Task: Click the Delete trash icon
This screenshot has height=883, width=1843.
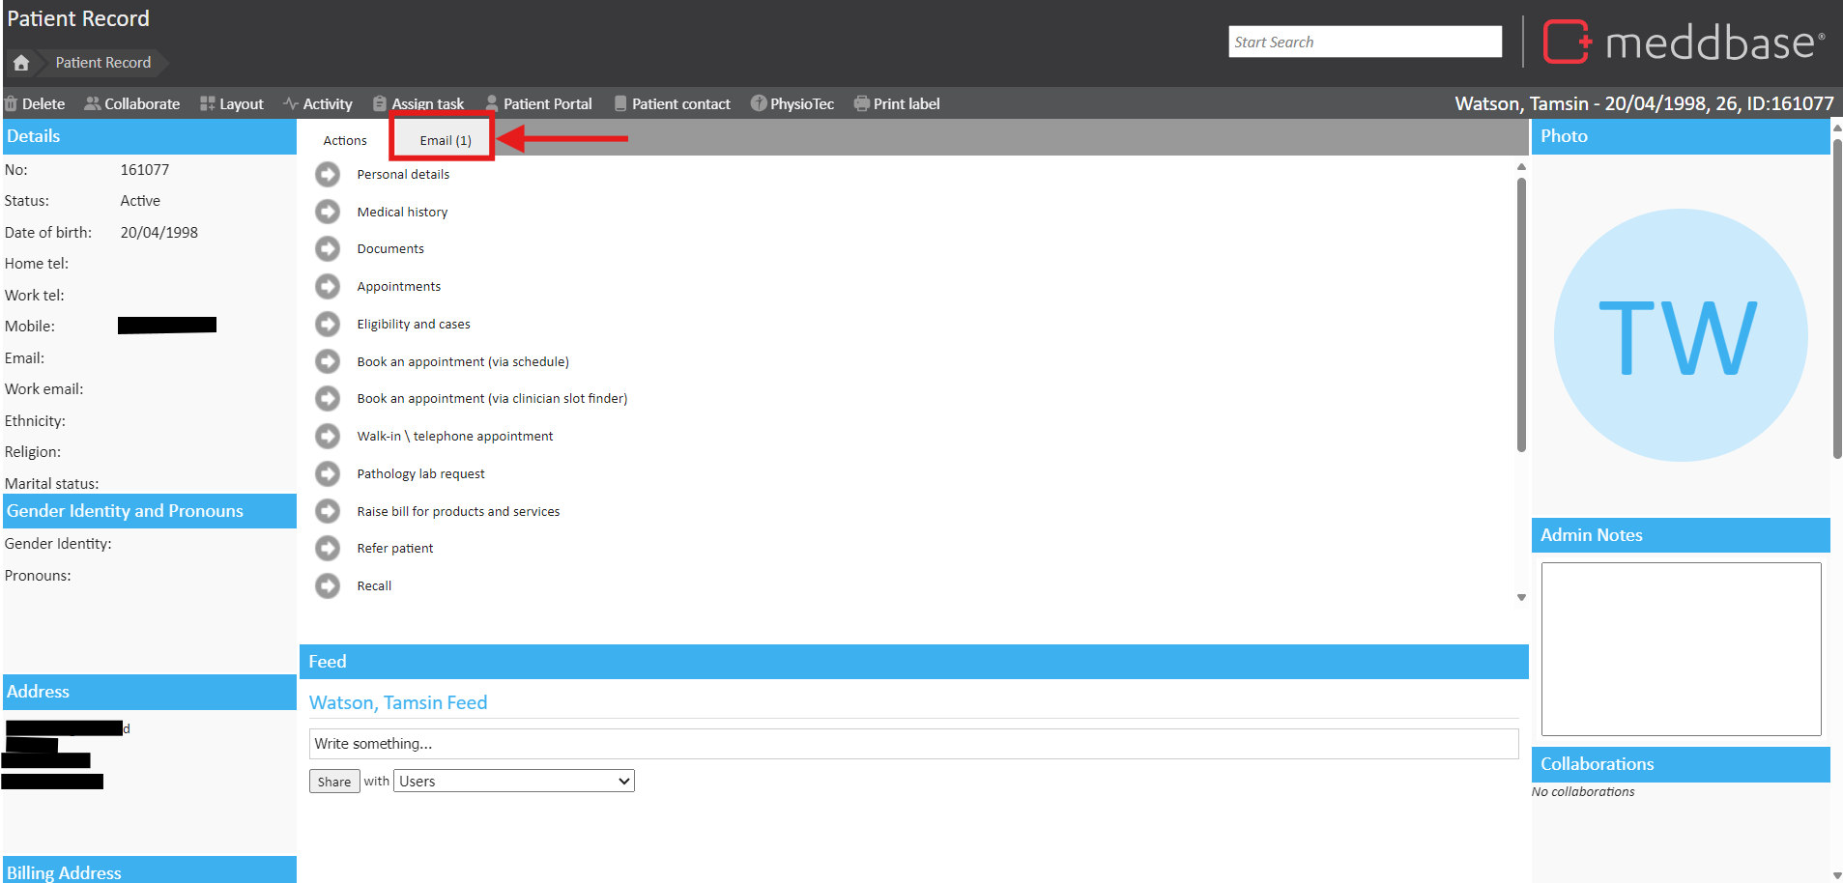Action: pyautogui.click(x=11, y=104)
